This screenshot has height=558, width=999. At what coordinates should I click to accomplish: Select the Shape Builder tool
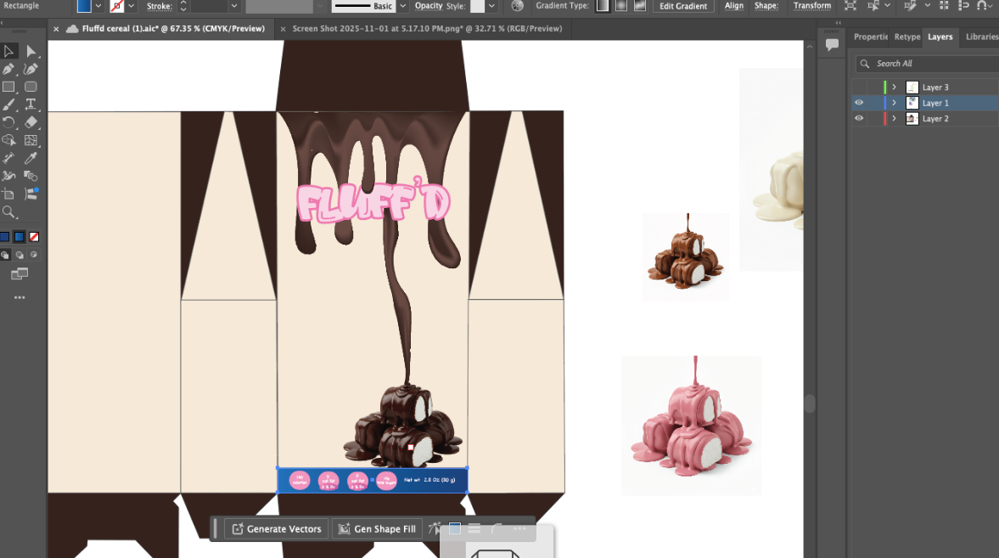(9, 140)
